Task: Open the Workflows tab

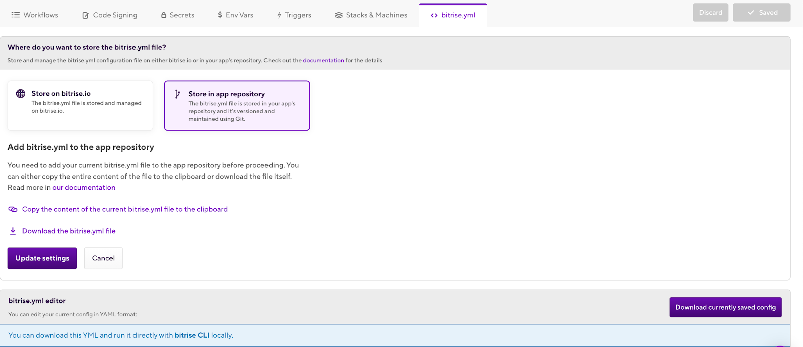Action: 35,15
